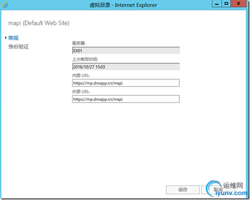Cancel with the 取消 button

coord(218,190)
